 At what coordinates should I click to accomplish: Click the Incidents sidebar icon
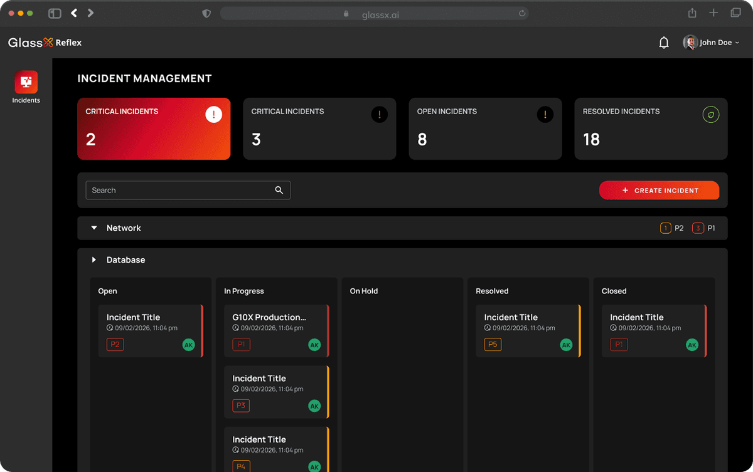[x=26, y=82]
